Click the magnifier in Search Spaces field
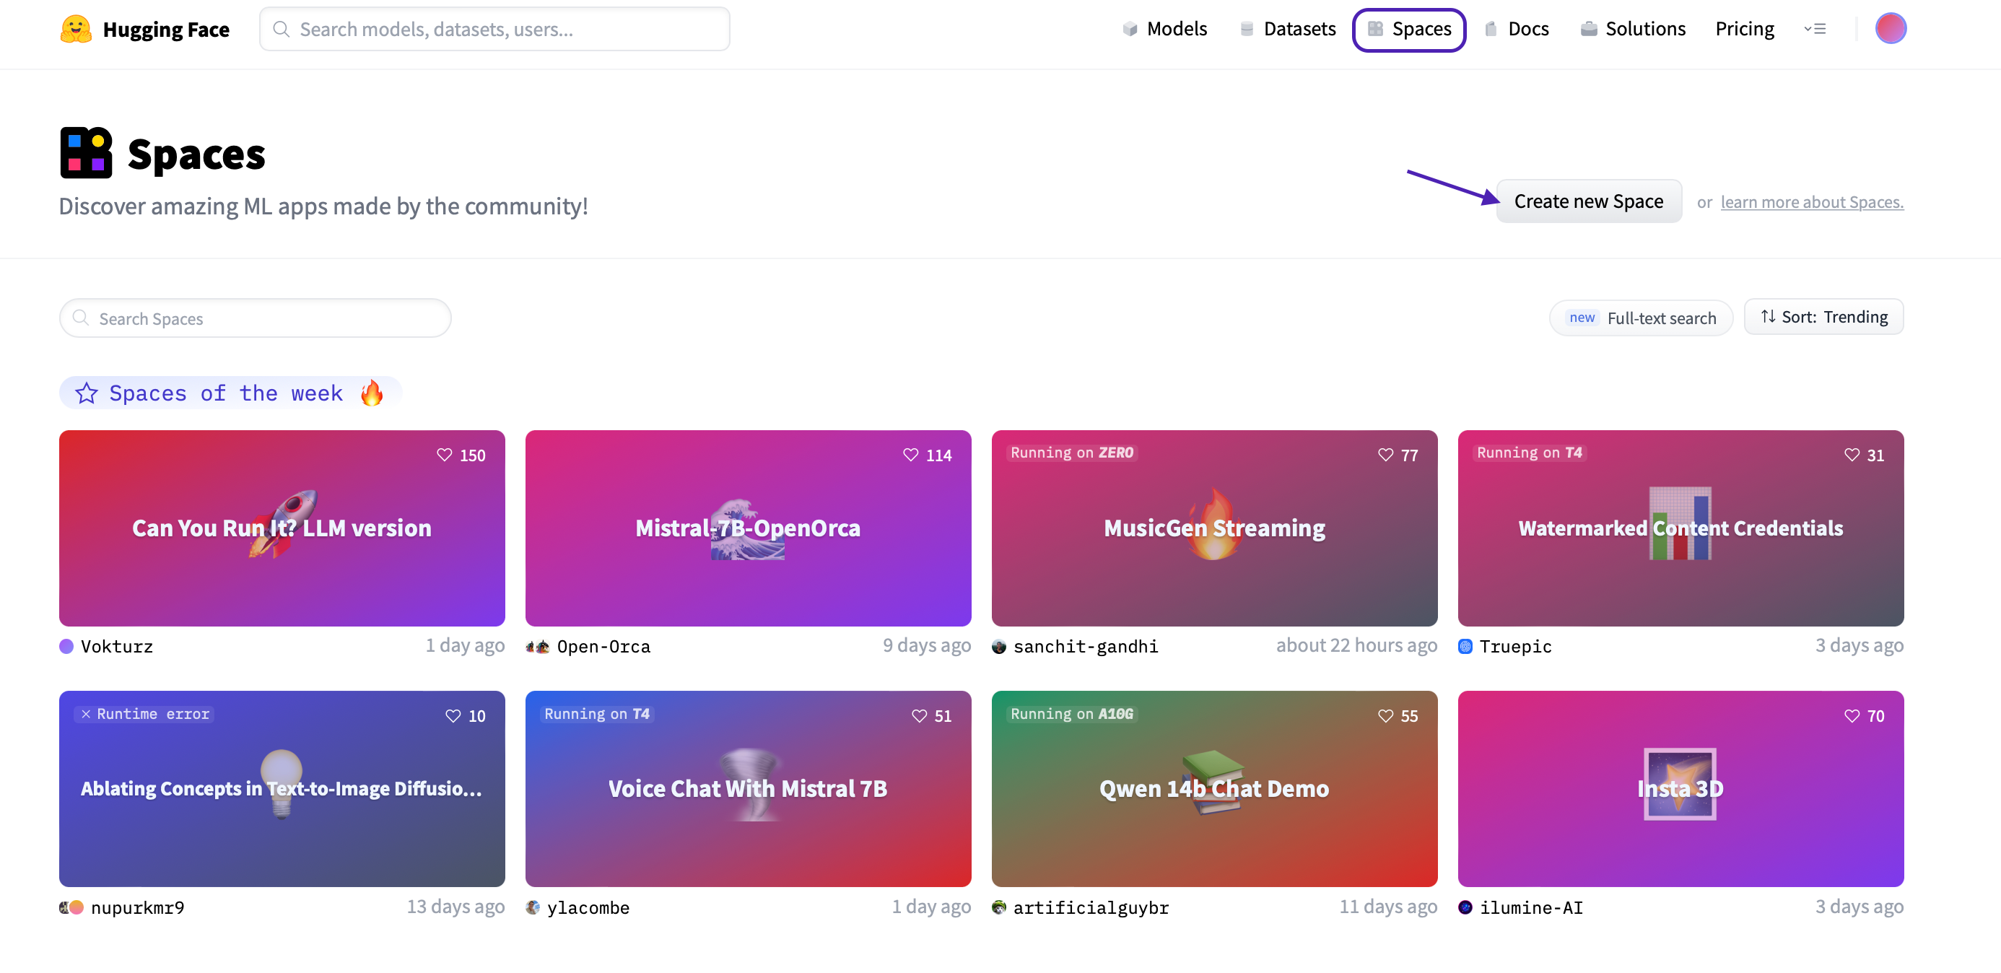 (x=80, y=318)
